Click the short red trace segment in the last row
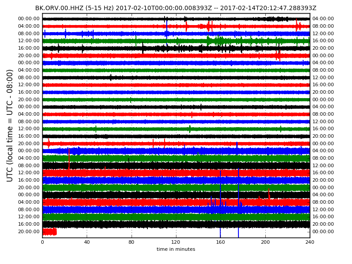 point(50,232)
